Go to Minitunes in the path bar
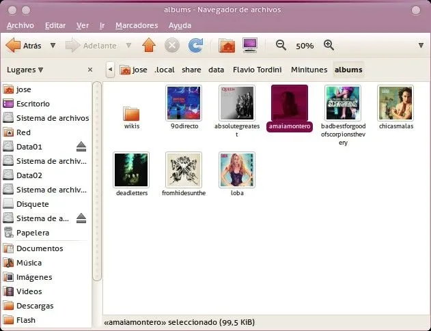Screen dimensions: 431x331 tap(309, 70)
